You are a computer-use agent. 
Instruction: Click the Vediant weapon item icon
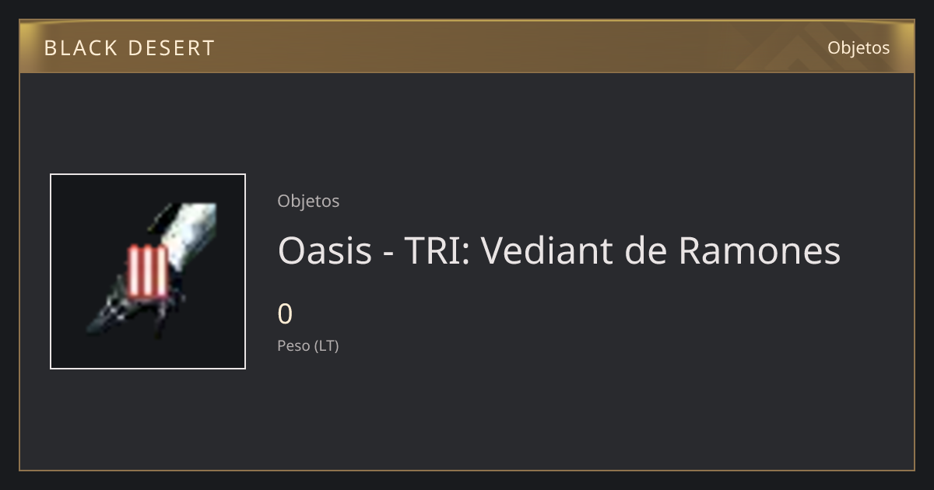click(x=148, y=271)
